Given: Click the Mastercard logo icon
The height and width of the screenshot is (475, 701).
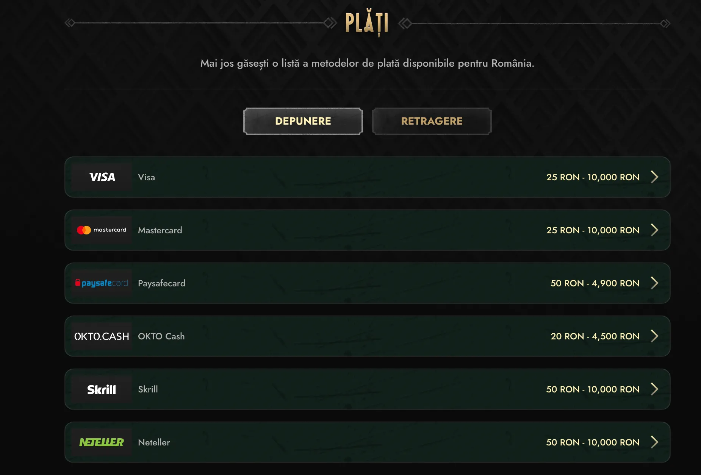Looking at the screenshot, I should coord(102,230).
